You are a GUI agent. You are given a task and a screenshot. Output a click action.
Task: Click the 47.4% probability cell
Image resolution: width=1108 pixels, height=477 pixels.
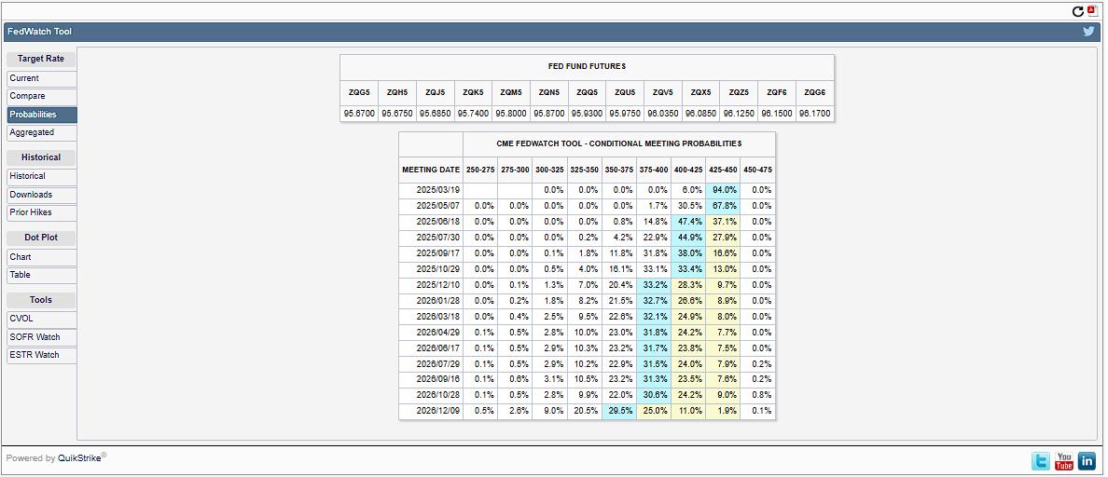688,222
